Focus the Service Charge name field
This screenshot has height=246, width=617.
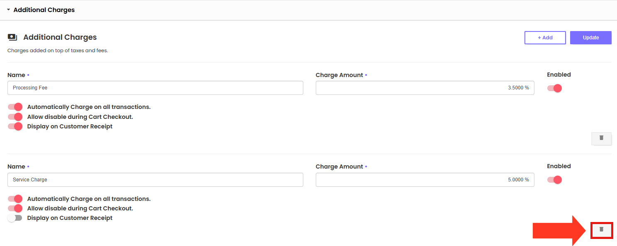(155, 180)
